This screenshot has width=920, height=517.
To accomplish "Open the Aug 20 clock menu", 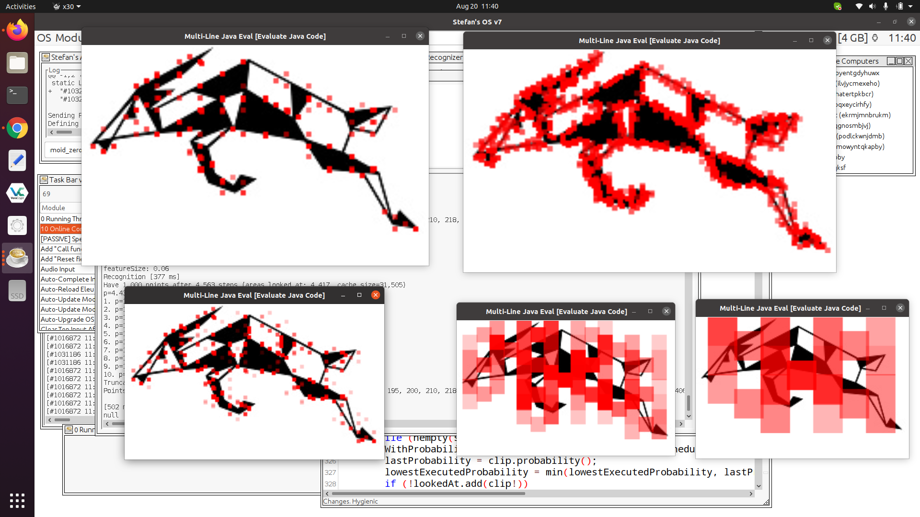I will (x=477, y=6).
